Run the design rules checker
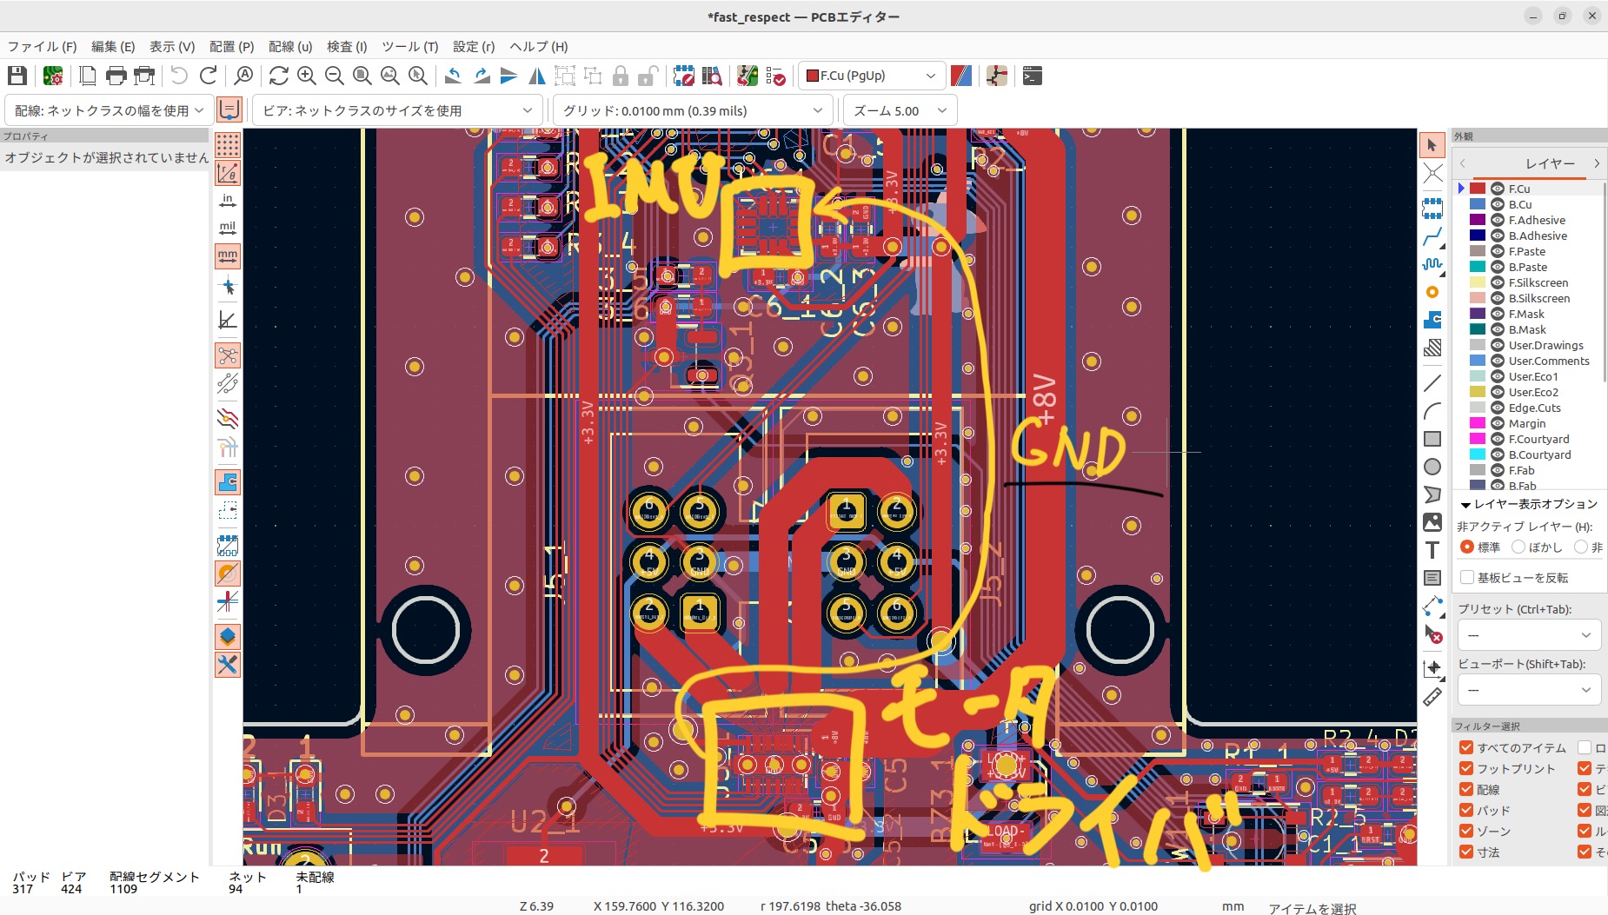Viewport: 1608px width, 915px height. [775, 76]
